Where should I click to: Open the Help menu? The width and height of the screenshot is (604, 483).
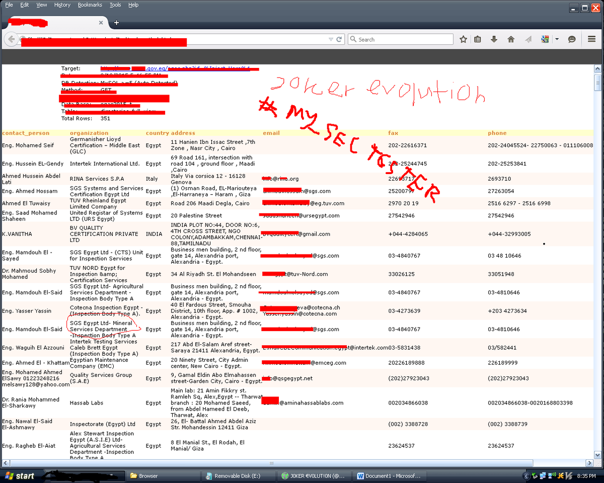(133, 5)
